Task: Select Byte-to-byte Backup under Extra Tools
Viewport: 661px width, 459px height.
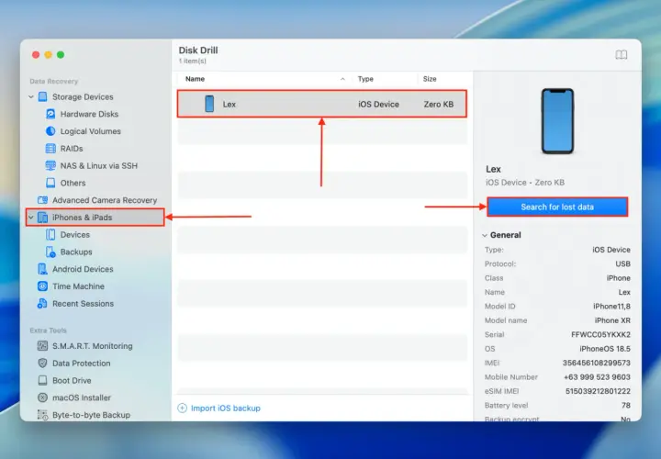Action: (91, 415)
